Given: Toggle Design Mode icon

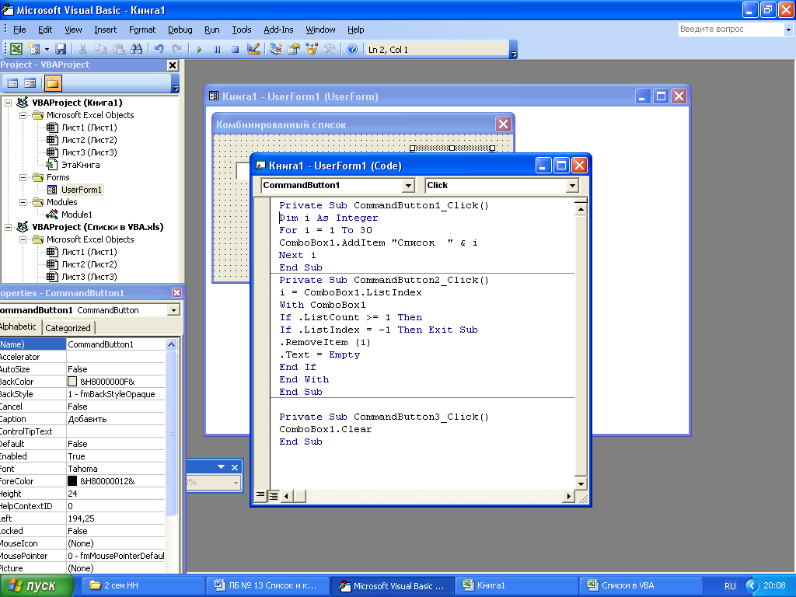Looking at the screenshot, I should pos(253,49).
